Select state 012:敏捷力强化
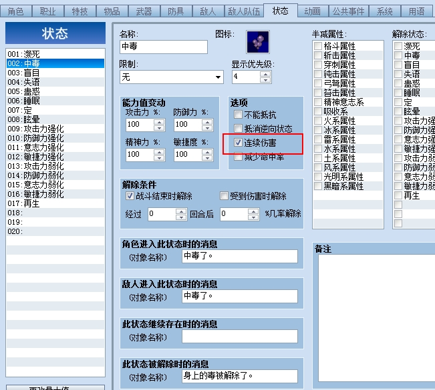Image resolution: width=435 pixels, height=390 pixels. (x=55, y=157)
